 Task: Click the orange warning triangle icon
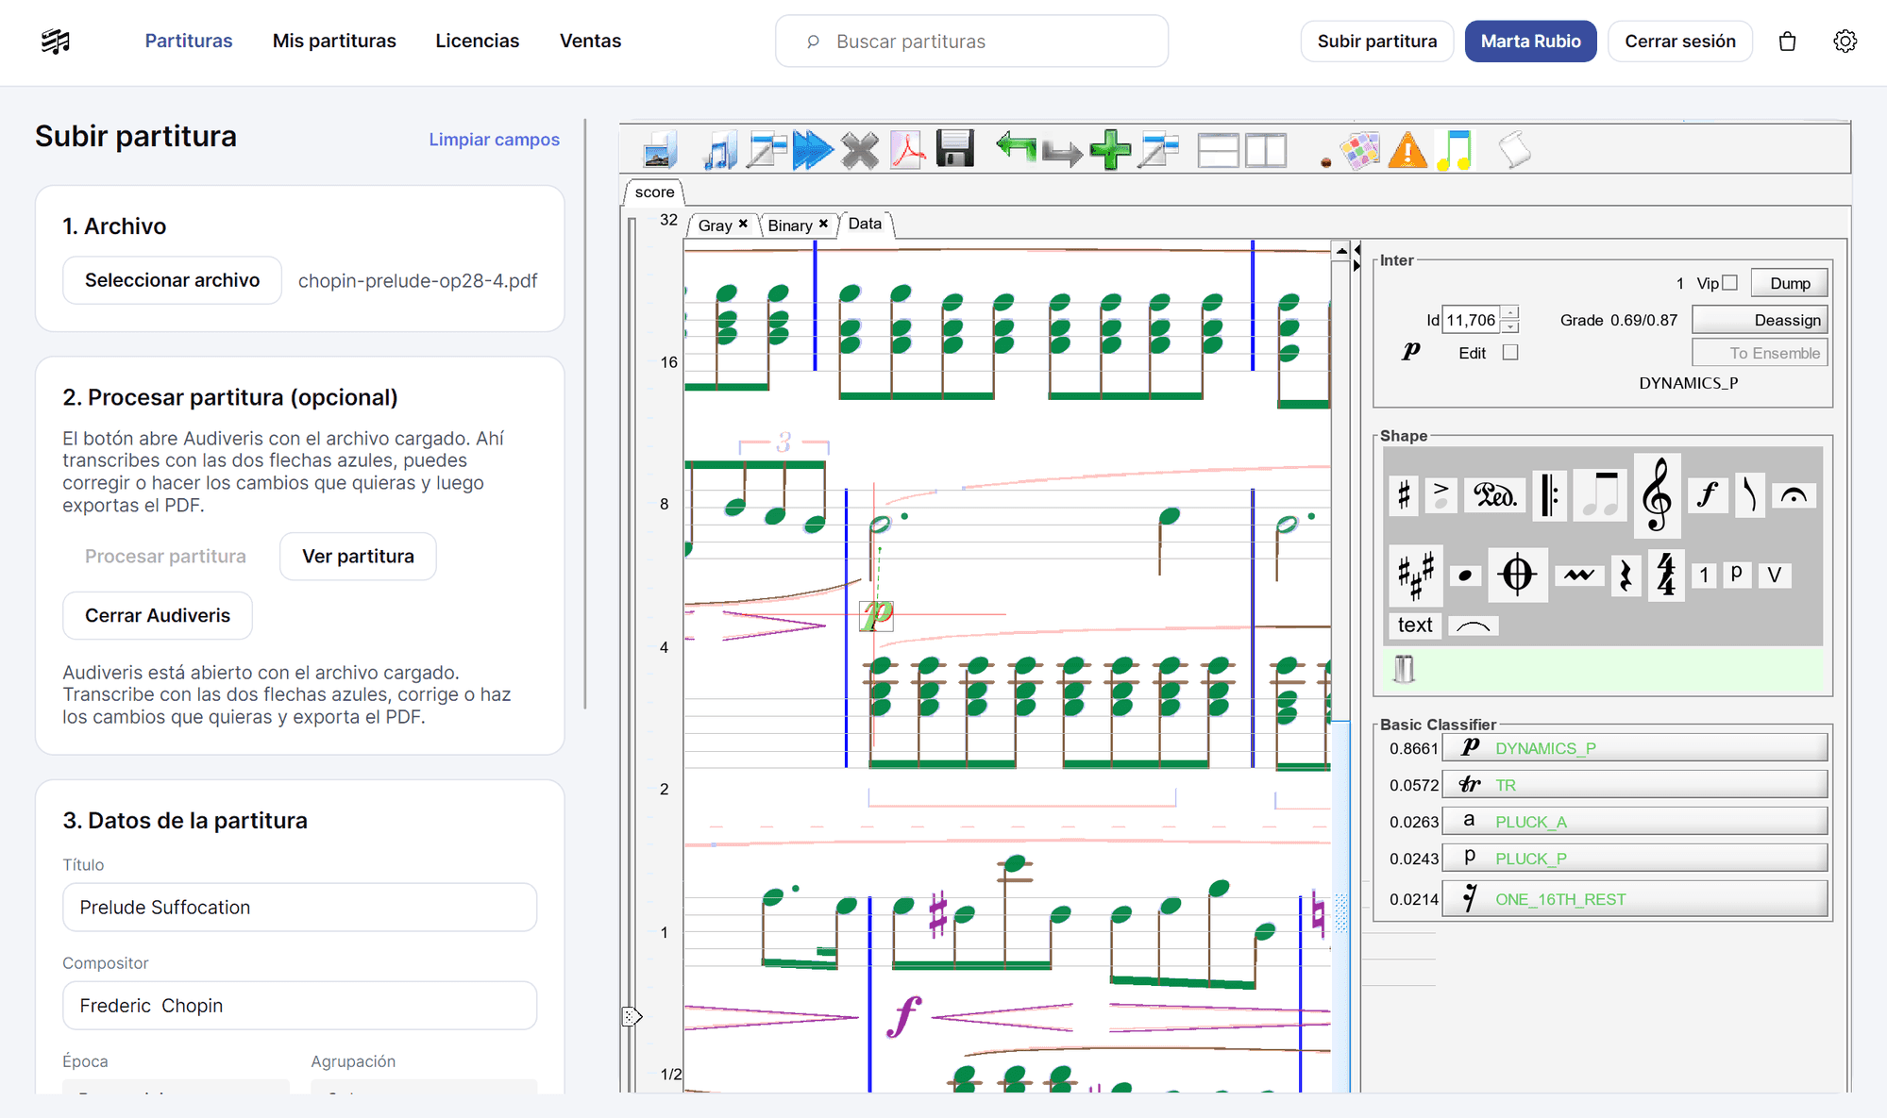(x=1407, y=150)
